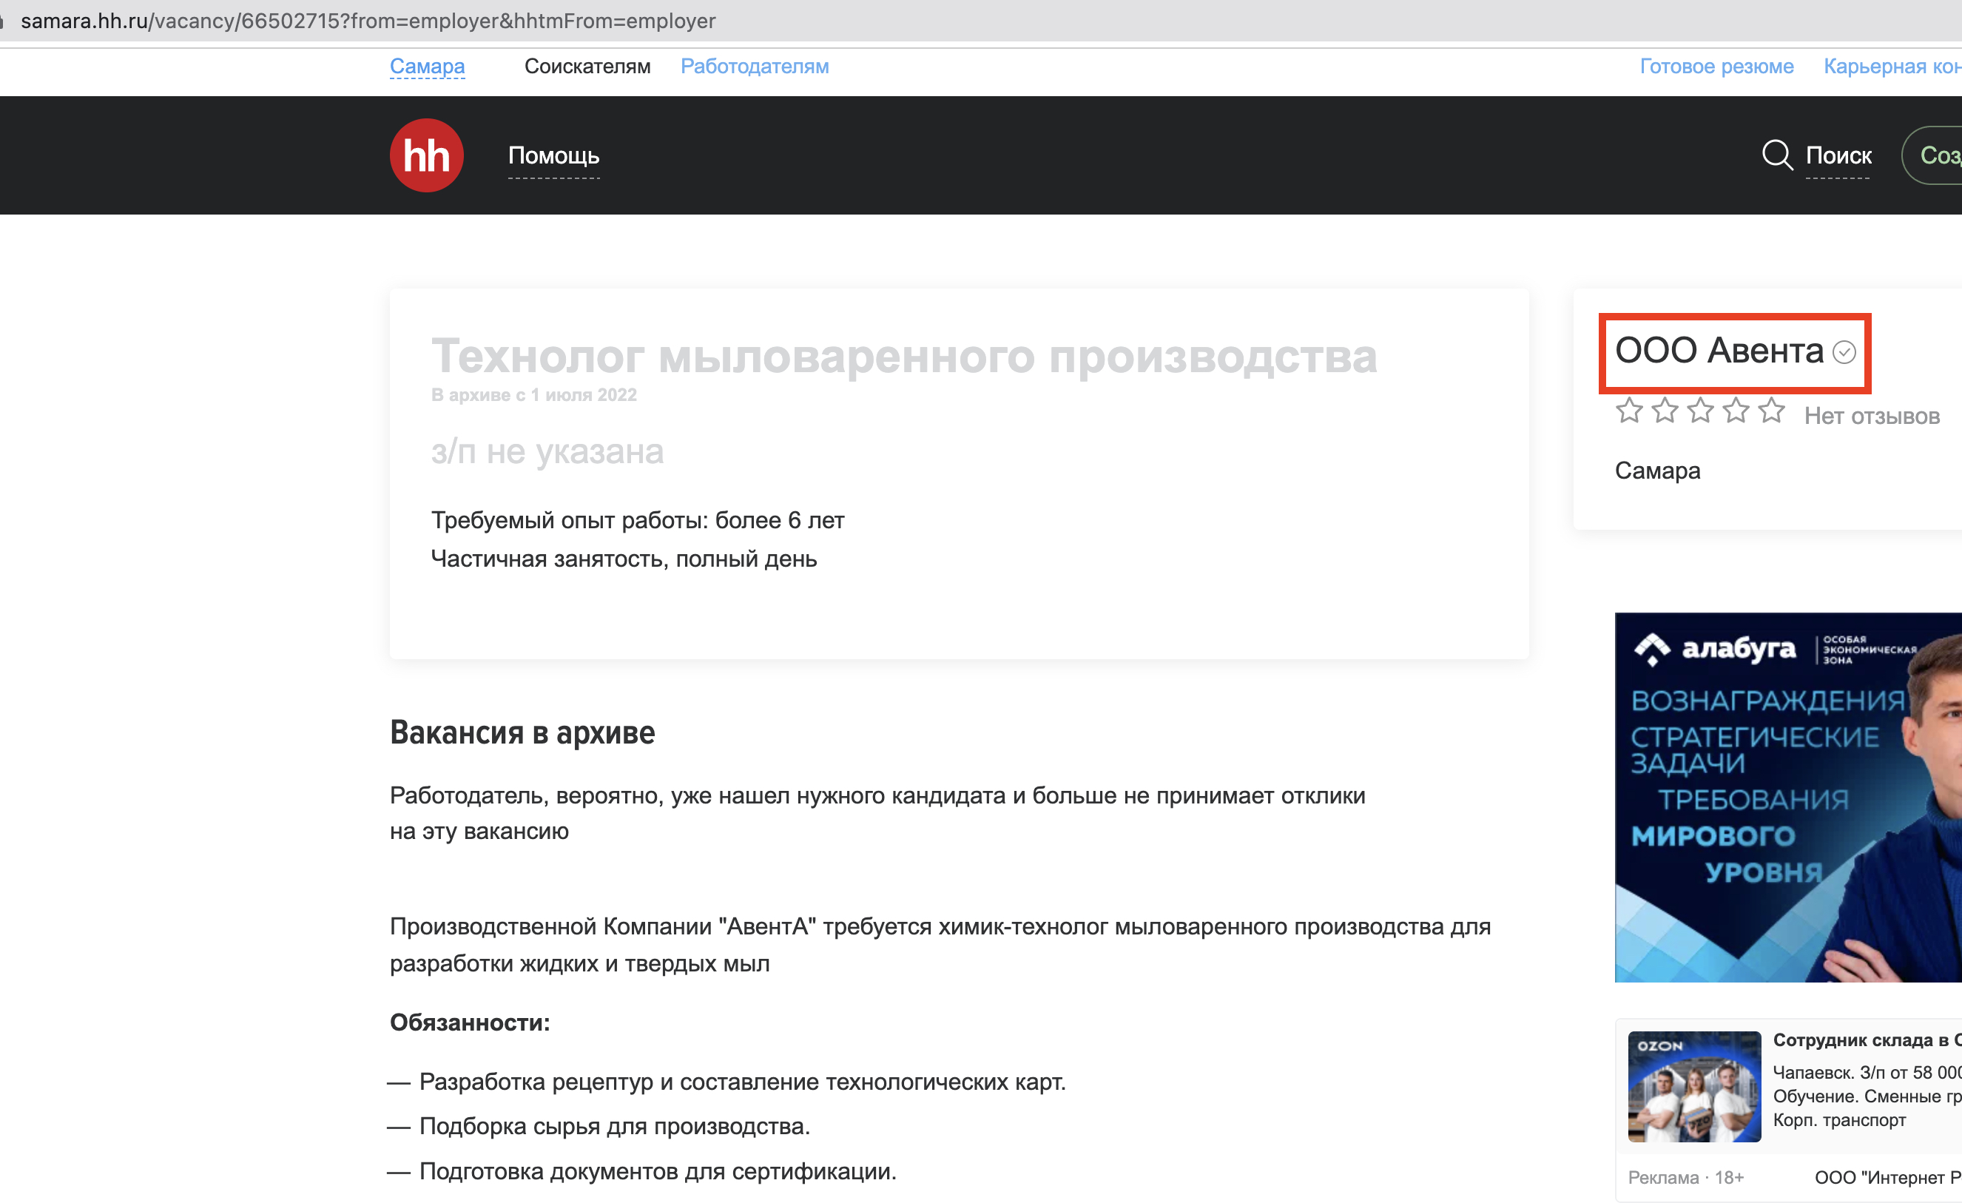
Task: Click the fifth rating star
Action: point(1771,411)
